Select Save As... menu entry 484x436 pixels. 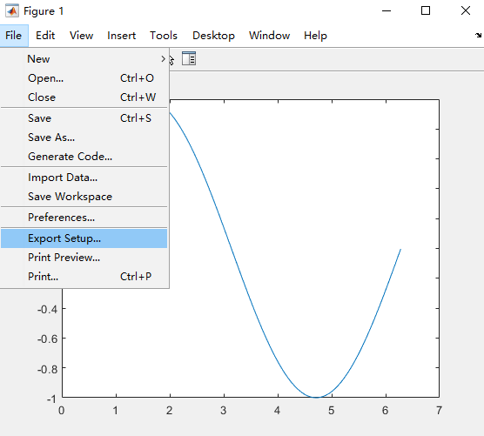pos(84,138)
